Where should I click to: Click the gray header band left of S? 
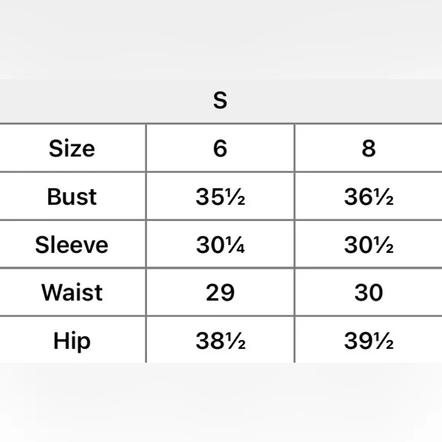(x=104, y=101)
